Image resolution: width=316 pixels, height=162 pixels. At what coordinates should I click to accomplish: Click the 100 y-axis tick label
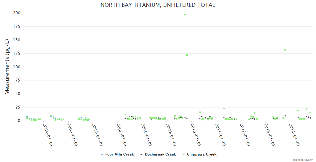coord(16,67)
